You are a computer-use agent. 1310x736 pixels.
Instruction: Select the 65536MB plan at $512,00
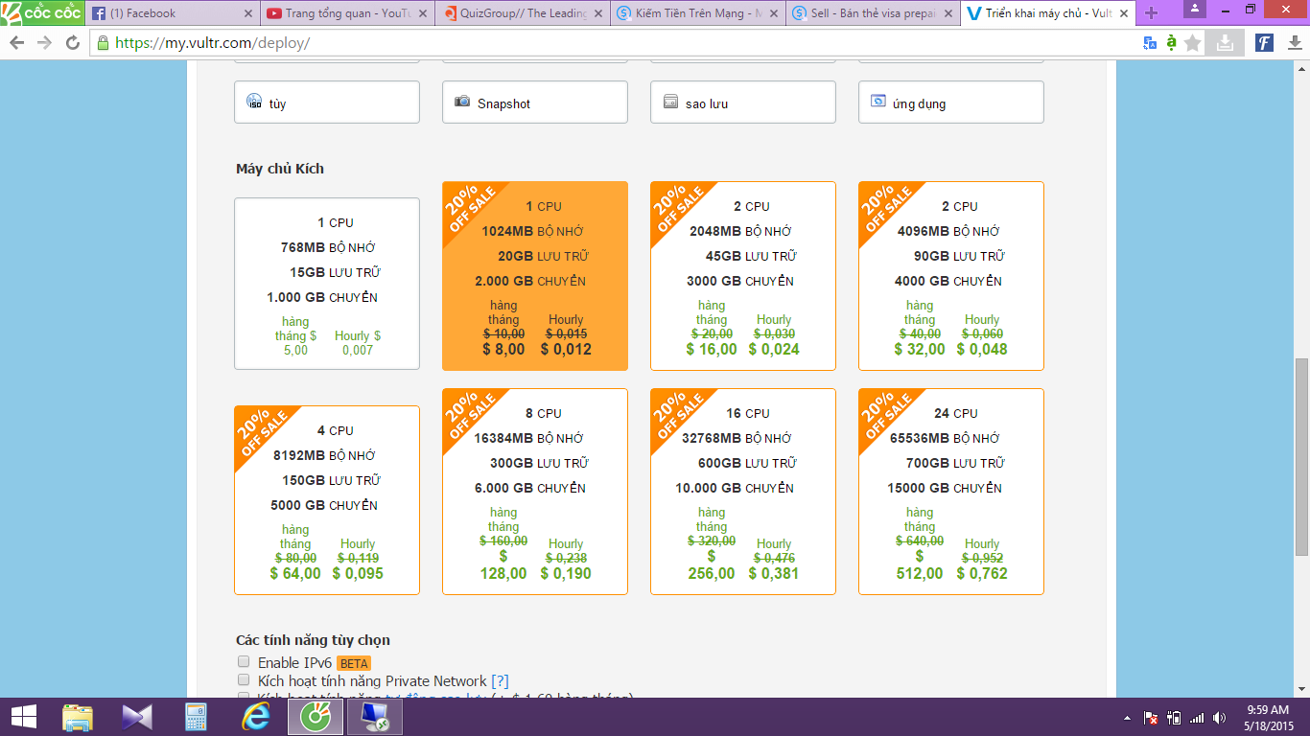pyautogui.click(x=951, y=492)
